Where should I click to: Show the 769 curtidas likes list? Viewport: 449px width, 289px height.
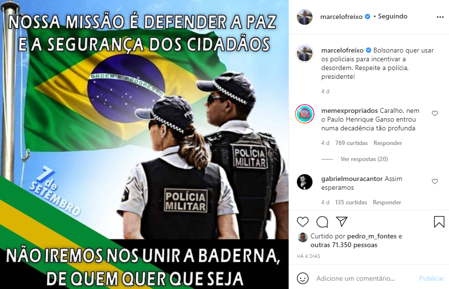pyautogui.click(x=351, y=143)
